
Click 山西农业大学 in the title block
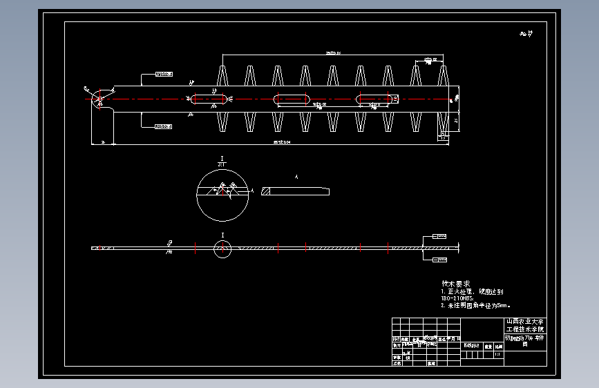[x=525, y=322]
